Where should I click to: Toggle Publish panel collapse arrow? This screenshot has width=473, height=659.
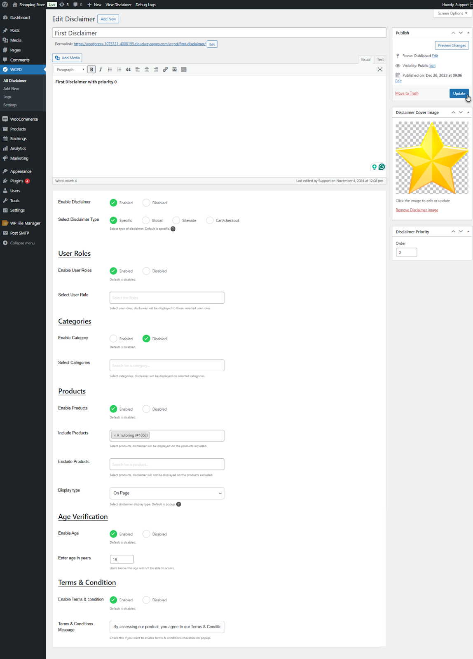click(468, 33)
